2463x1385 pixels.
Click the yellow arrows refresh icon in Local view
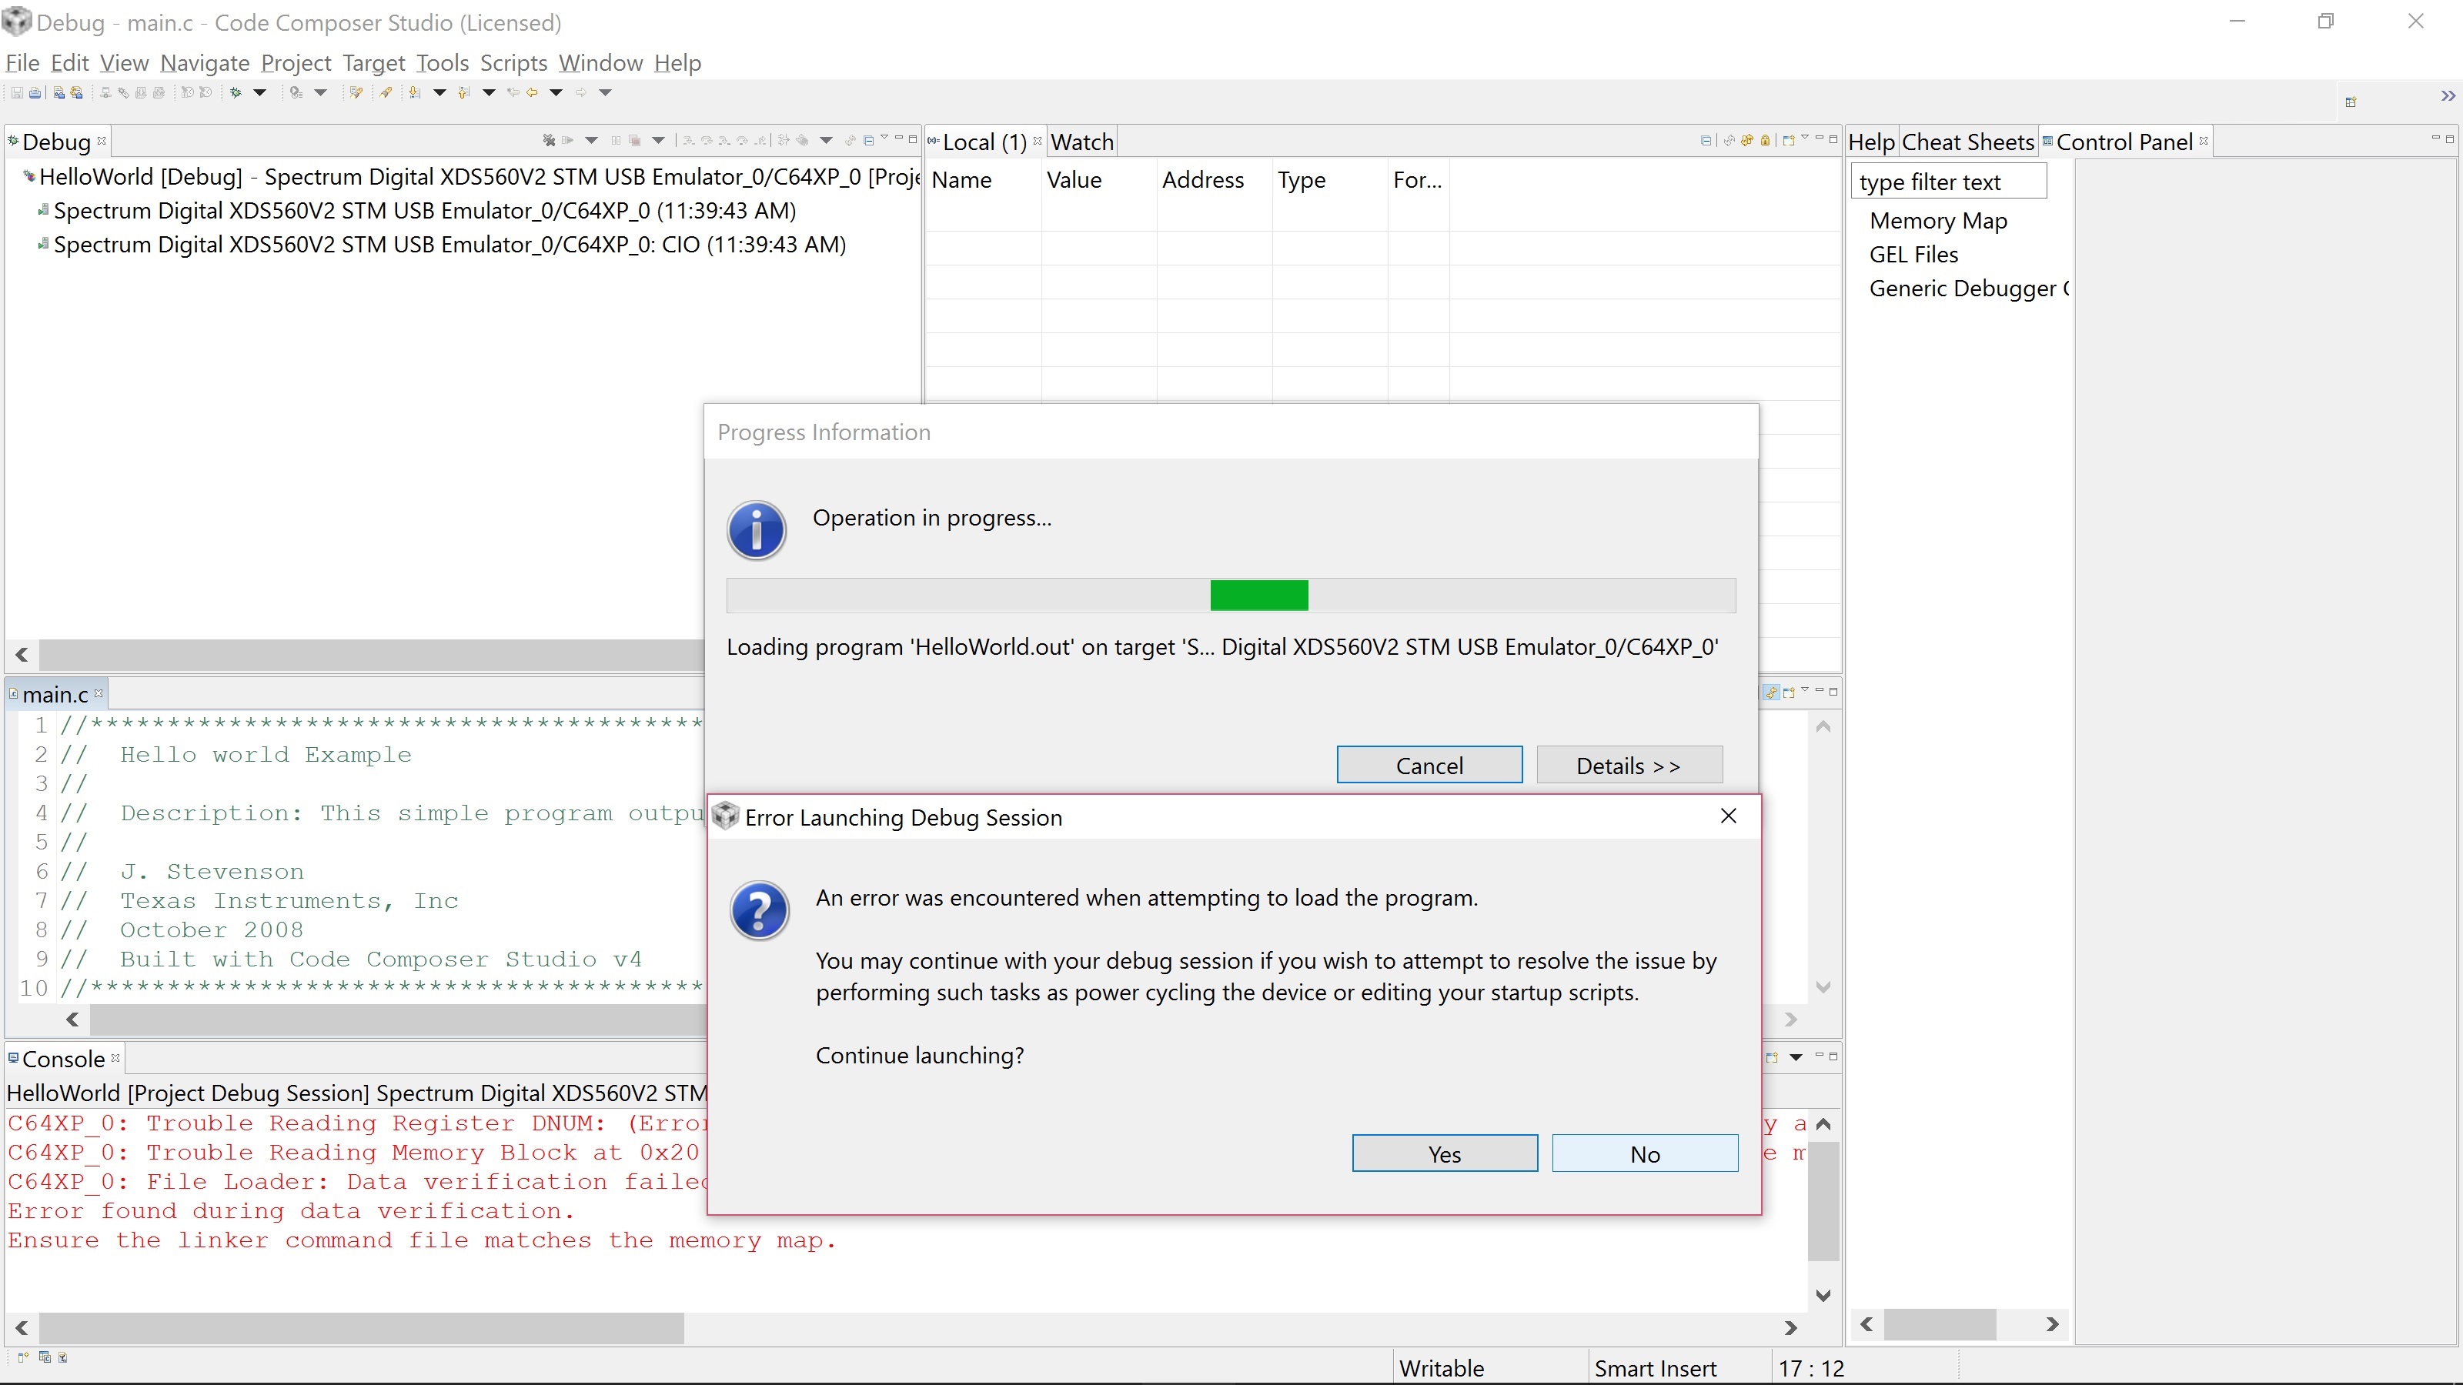pyautogui.click(x=1747, y=141)
